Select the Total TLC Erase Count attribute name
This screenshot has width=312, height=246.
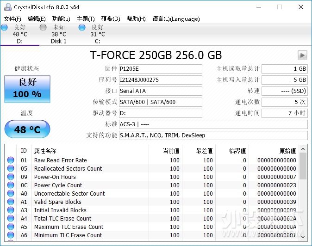[62, 219]
